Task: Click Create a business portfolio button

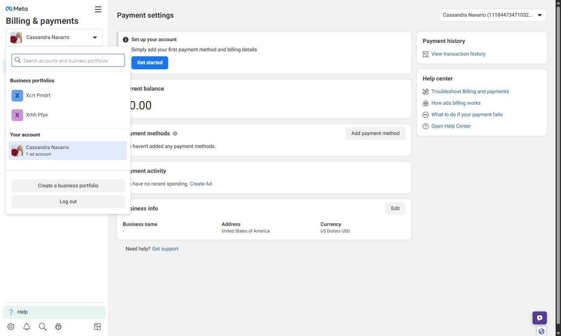Action: [68, 186]
